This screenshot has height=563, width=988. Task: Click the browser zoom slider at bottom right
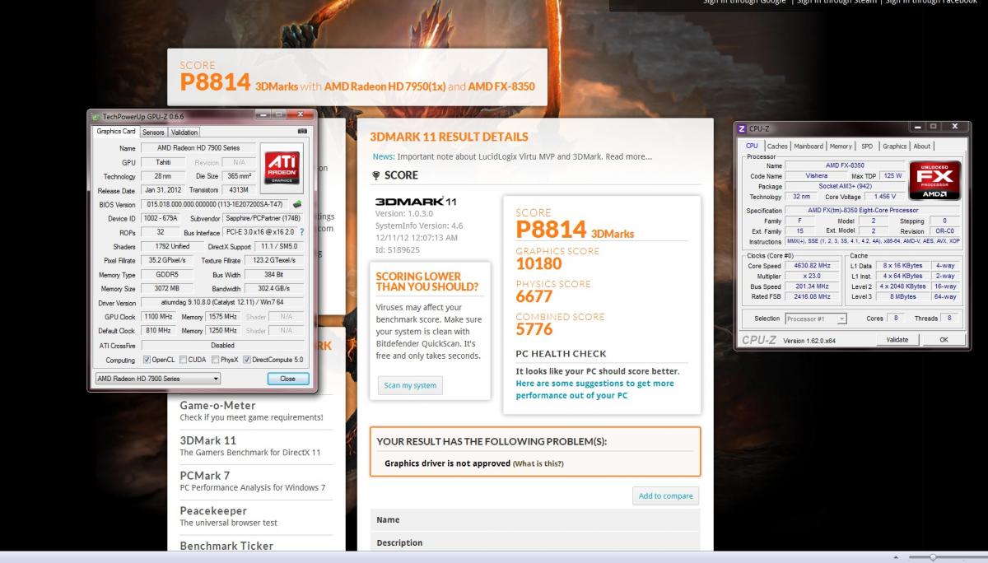933,557
